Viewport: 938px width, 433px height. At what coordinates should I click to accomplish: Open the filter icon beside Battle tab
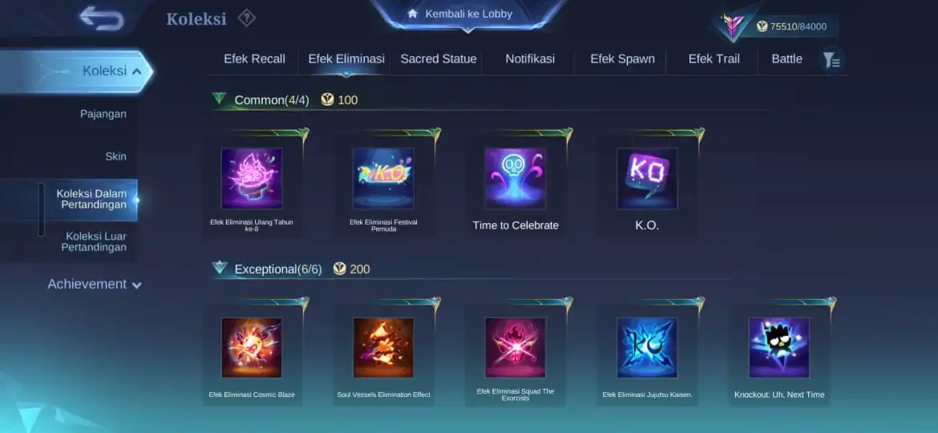[x=831, y=60]
